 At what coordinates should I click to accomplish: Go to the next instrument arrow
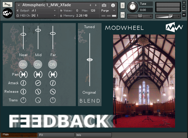(96, 5)
